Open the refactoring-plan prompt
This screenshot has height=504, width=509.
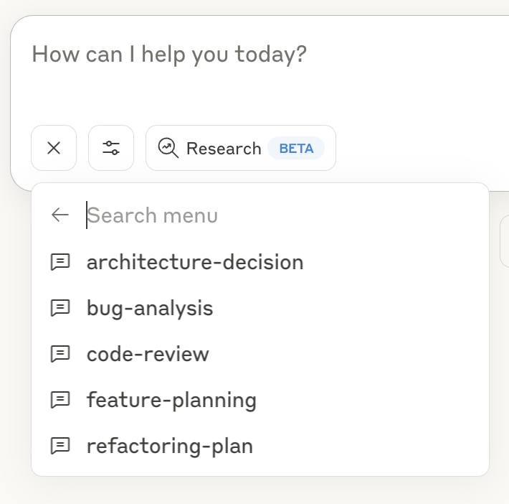[170, 446]
